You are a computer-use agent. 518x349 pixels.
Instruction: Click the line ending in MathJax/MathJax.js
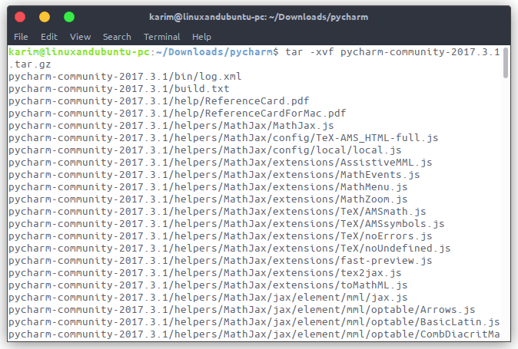(171, 126)
